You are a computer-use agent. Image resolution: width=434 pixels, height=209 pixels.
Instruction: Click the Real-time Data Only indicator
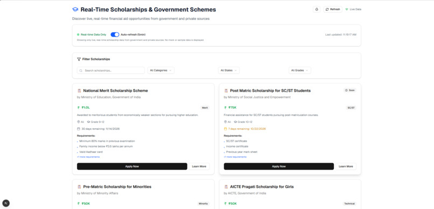(x=92, y=34)
